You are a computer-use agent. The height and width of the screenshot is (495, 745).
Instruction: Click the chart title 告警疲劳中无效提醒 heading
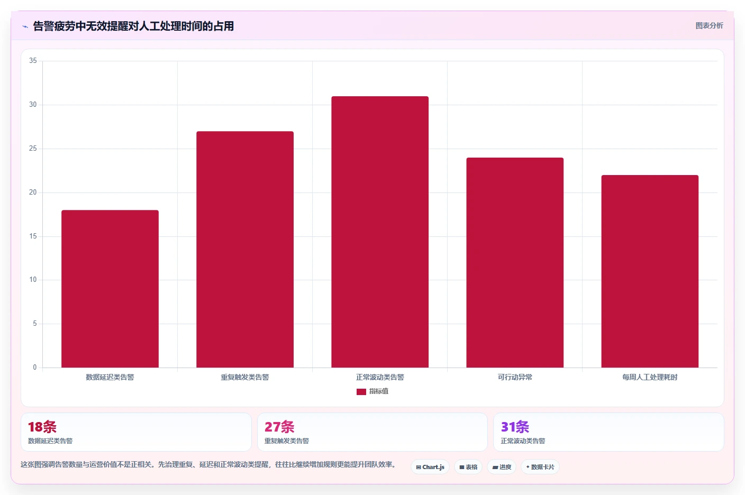[133, 26]
